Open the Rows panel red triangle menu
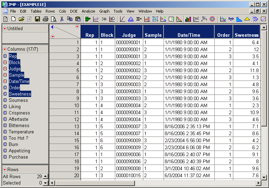Viewport: 269px width, 188px height. pos(5,170)
